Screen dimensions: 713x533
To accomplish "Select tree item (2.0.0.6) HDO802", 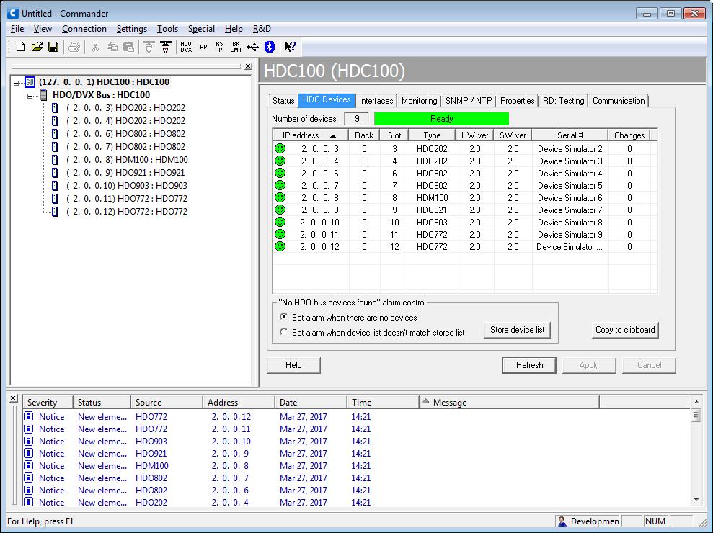I will pyautogui.click(x=125, y=134).
